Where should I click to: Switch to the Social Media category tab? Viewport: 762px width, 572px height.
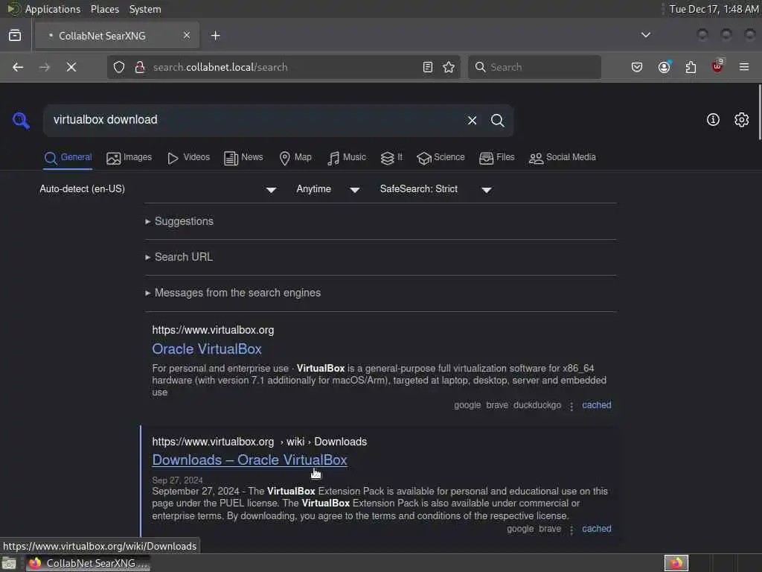563,158
